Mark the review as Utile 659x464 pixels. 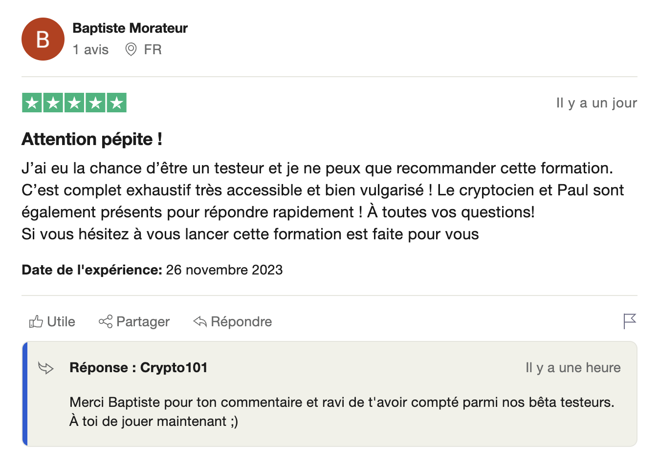pos(61,322)
